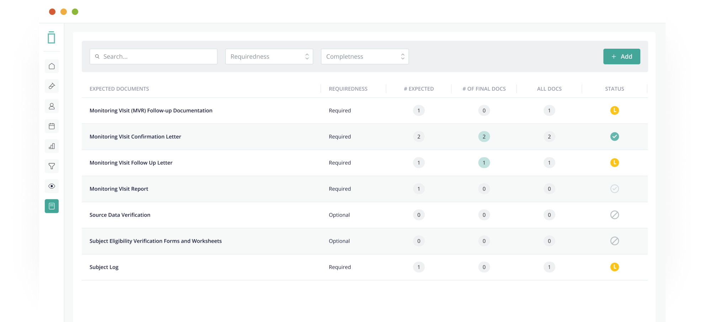Click disabled status icon for Source Data Verification
This screenshot has height=322, width=704.
coord(614,215)
